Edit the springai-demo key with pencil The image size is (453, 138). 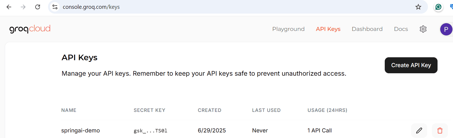(419, 131)
